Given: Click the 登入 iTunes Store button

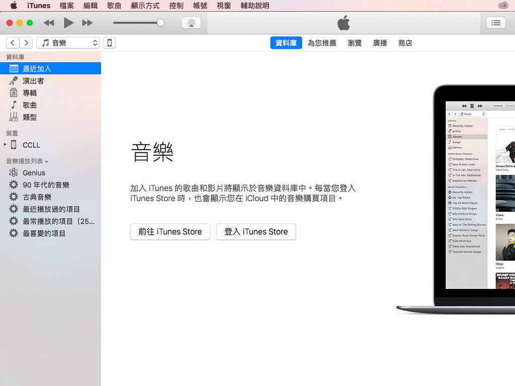Looking at the screenshot, I should pyautogui.click(x=256, y=232).
